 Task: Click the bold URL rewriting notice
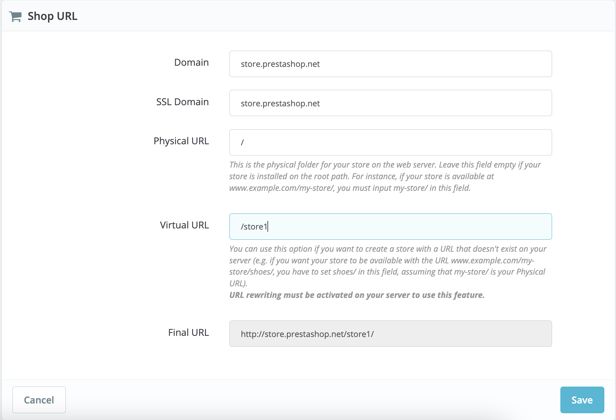point(357,295)
